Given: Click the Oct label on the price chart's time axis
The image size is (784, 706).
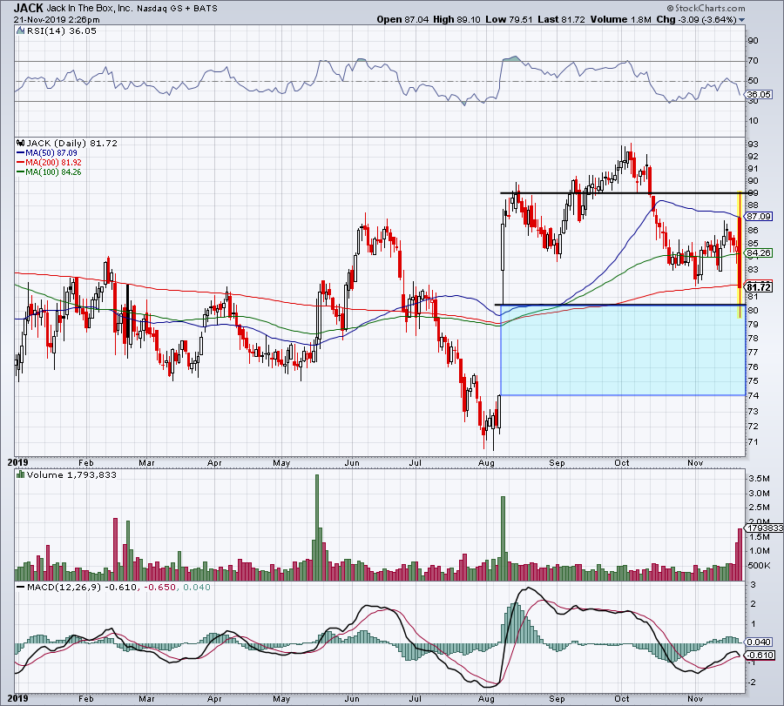Looking at the screenshot, I should click(x=621, y=462).
